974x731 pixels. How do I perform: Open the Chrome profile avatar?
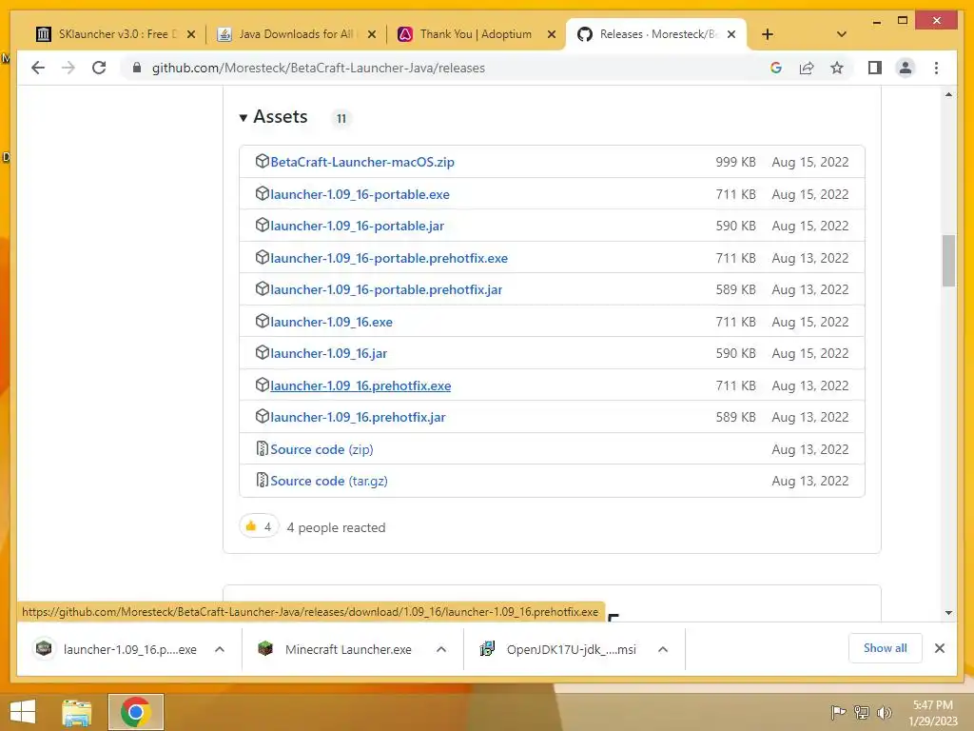click(906, 68)
